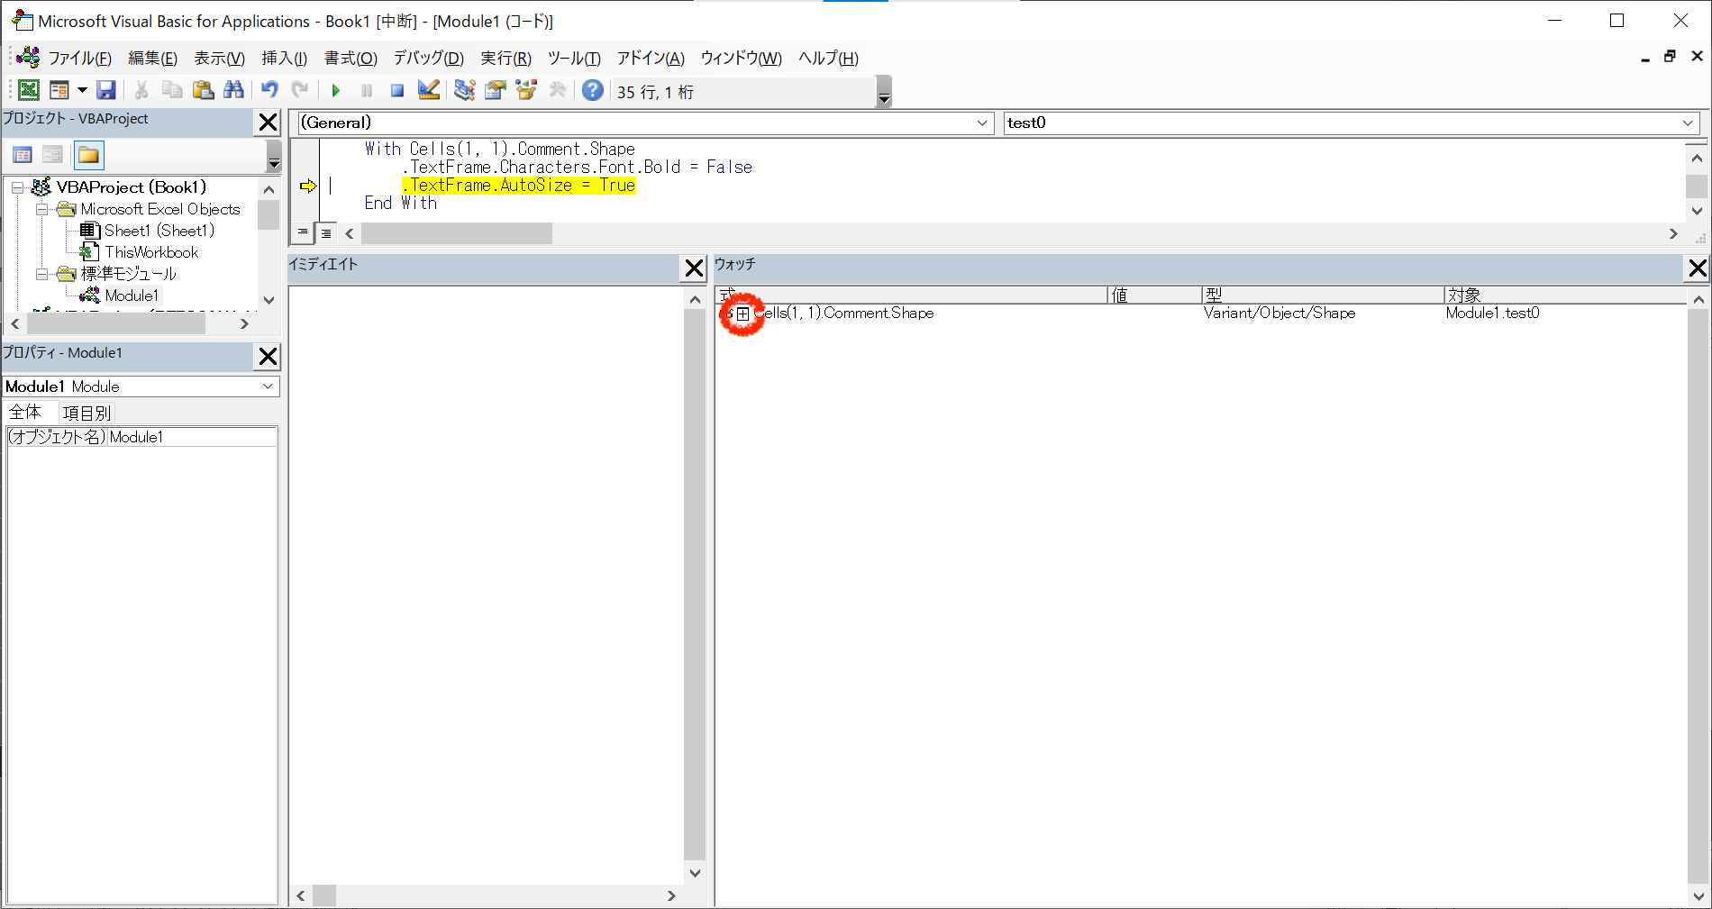
Task: Select Module1 in the project tree
Action: (132, 295)
